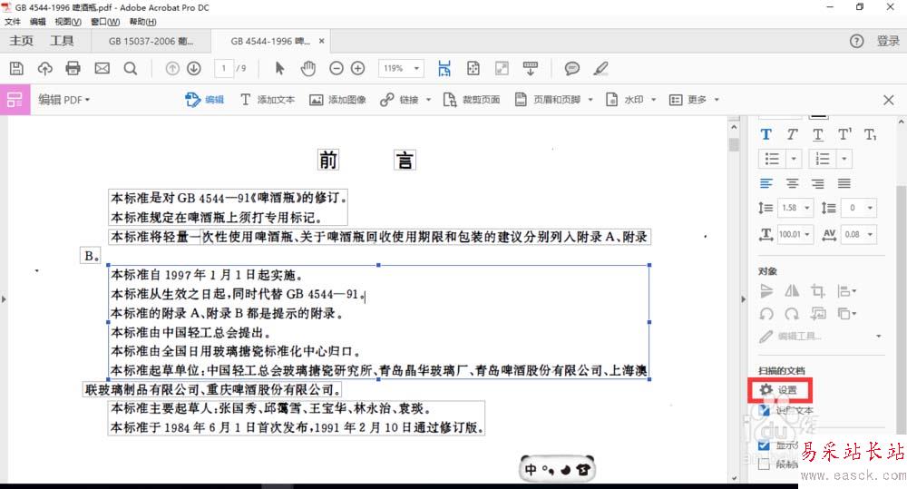The image size is (907, 489).
Task: Open the 帮助(H) menu
Action: (143, 22)
